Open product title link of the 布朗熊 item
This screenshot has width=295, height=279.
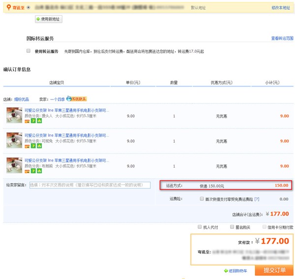point(67,160)
